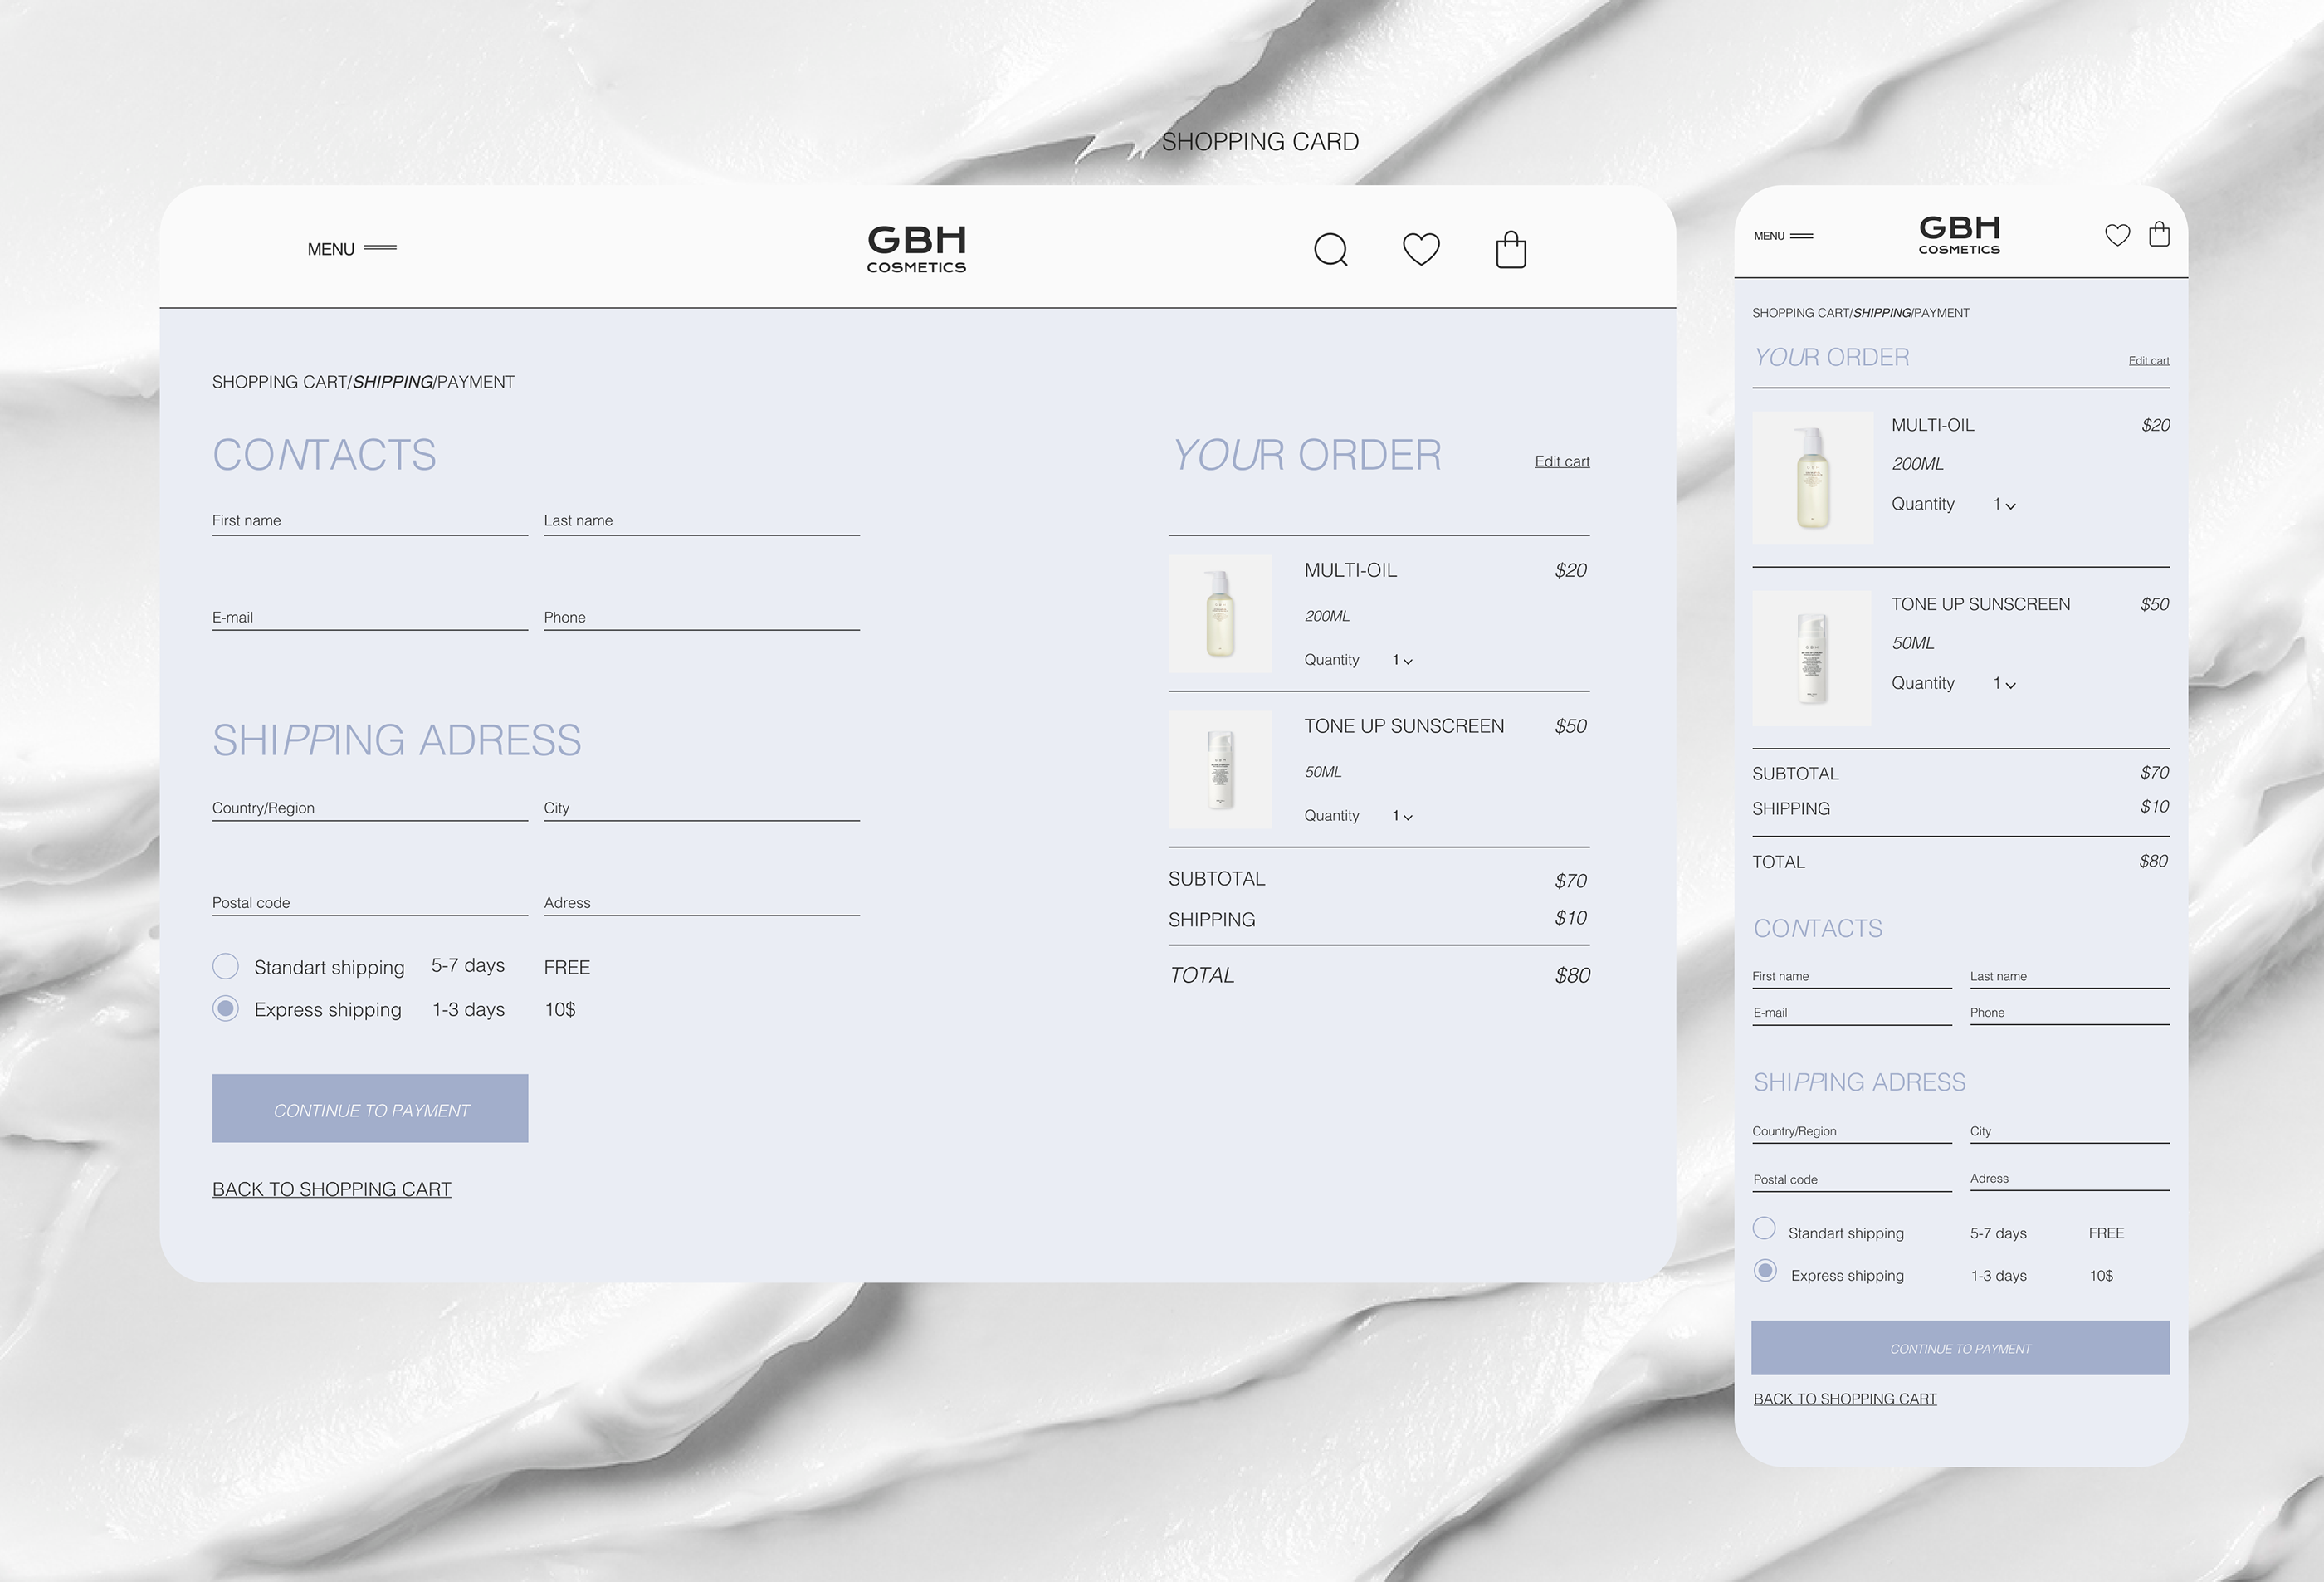The width and height of the screenshot is (2324, 1582).
Task: Expand Multi-Oil quantity dropdown in mobile view
Action: point(2004,505)
